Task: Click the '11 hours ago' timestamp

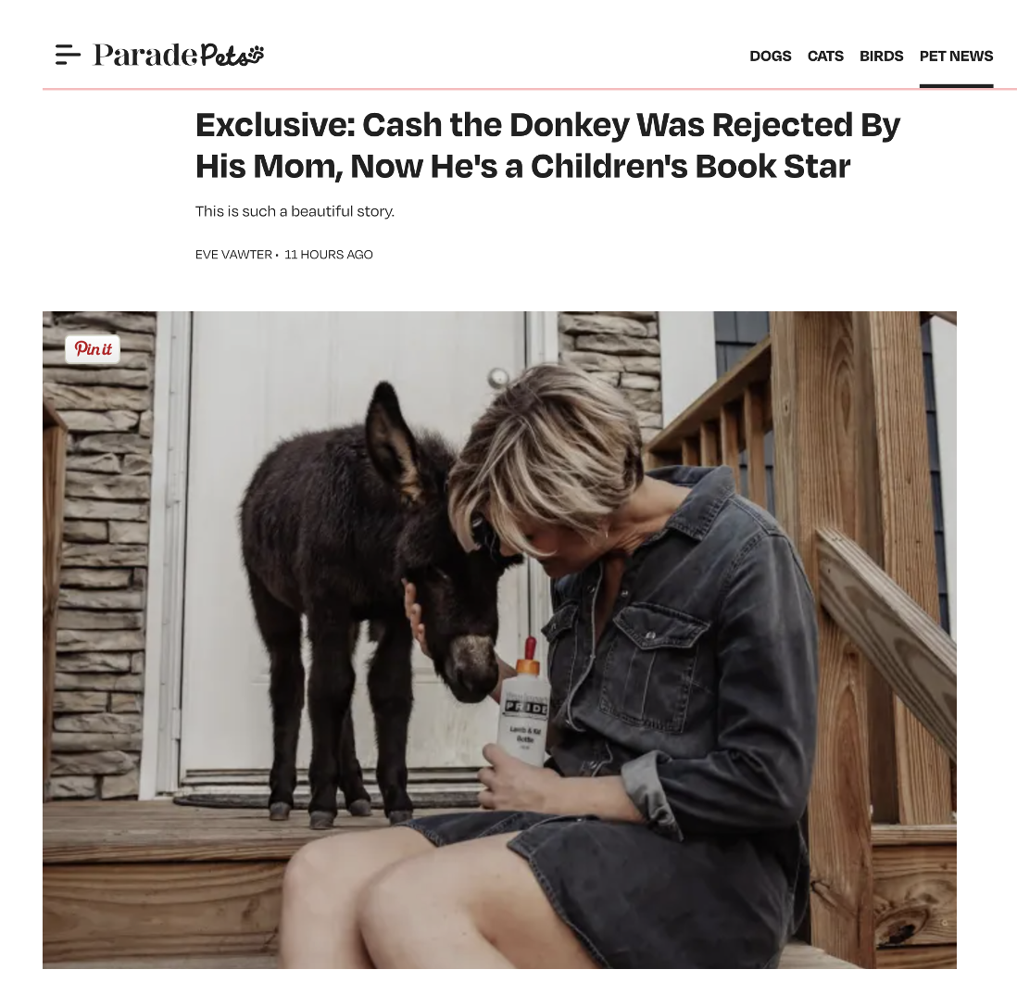Action: coord(329,254)
